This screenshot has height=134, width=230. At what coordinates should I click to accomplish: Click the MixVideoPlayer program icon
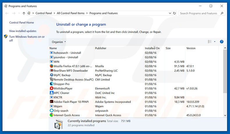pos(52,88)
